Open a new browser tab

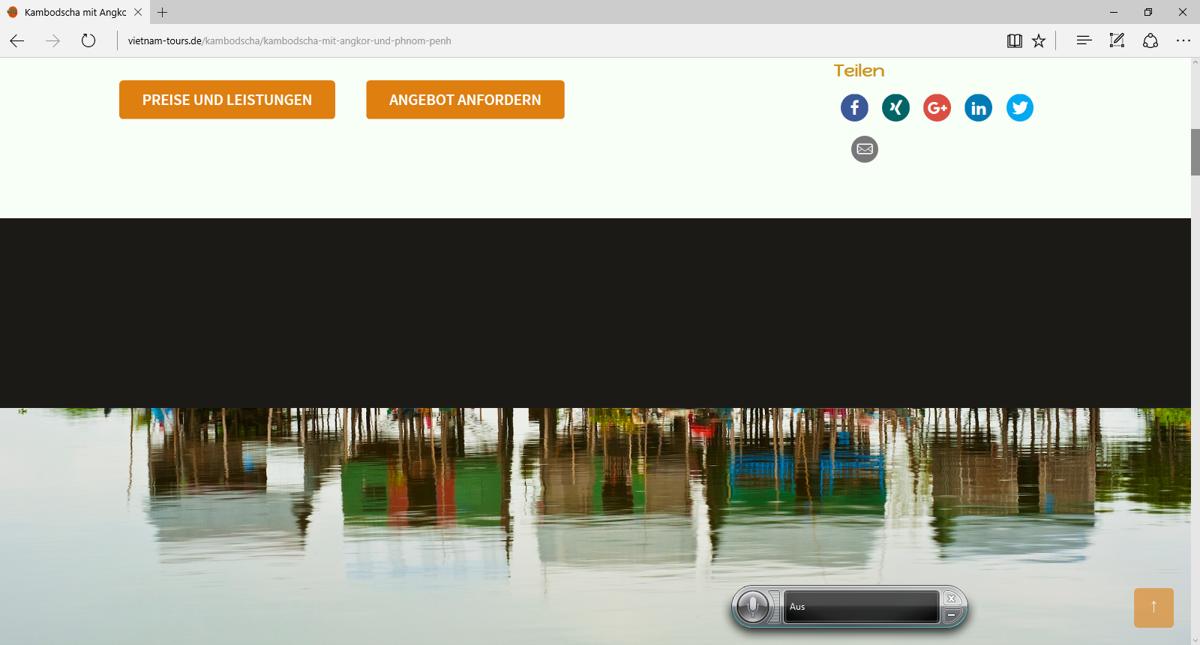click(x=163, y=12)
